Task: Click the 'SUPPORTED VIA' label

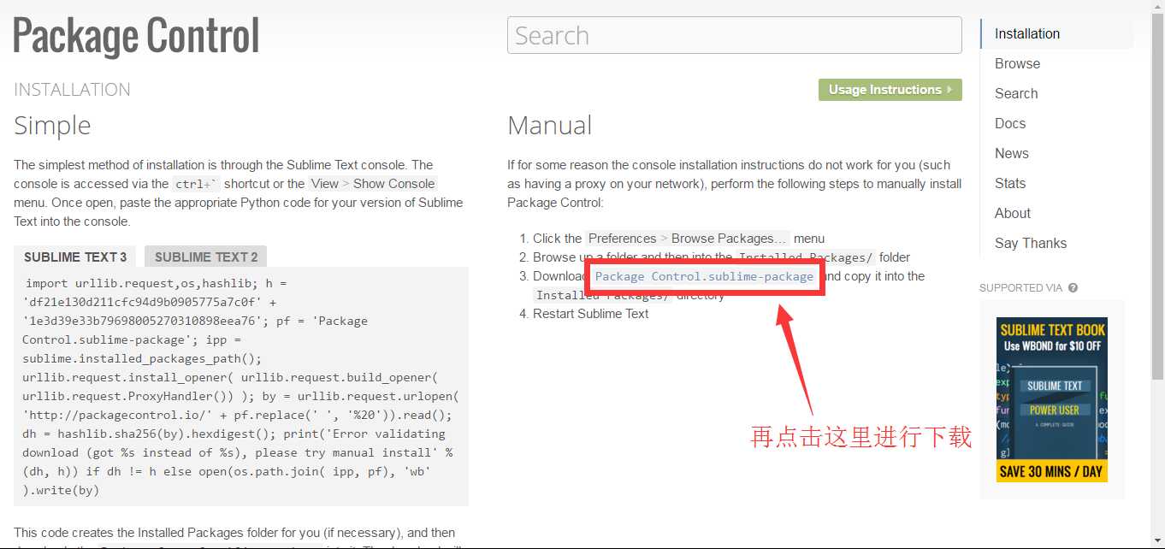Action: click(x=1020, y=288)
